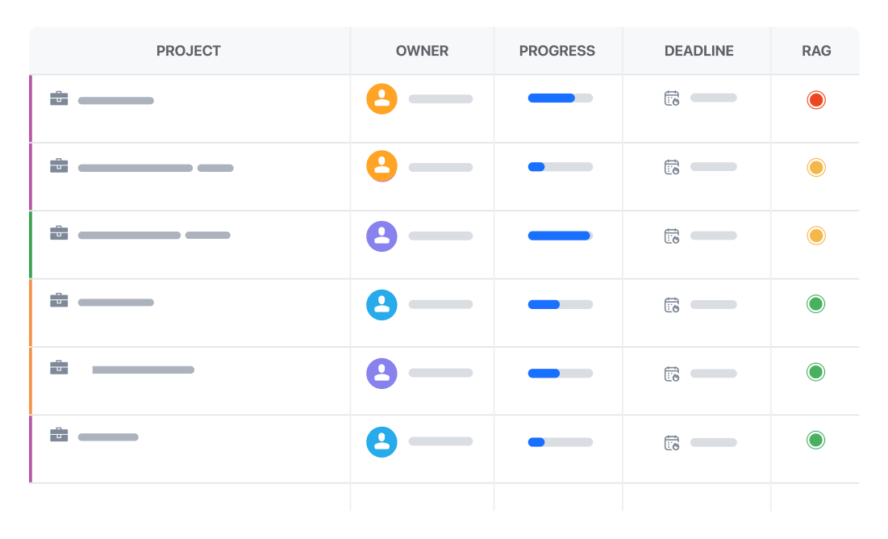
Task: Click the purple avatar in the fifth row
Action: 381,374
